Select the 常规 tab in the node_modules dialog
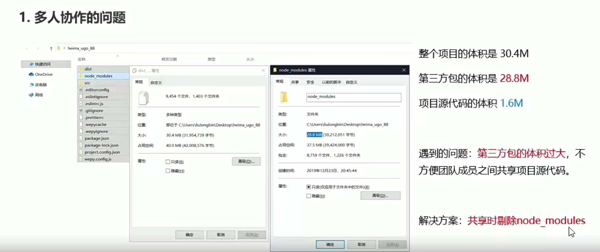The height and width of the screenshot is (252, 600). coord(280,82)
